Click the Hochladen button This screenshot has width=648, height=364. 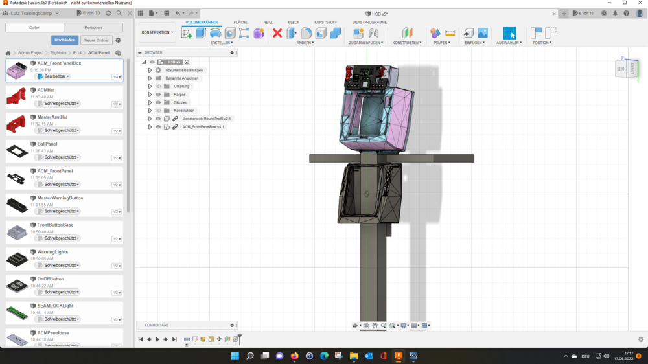coord(65,40)
